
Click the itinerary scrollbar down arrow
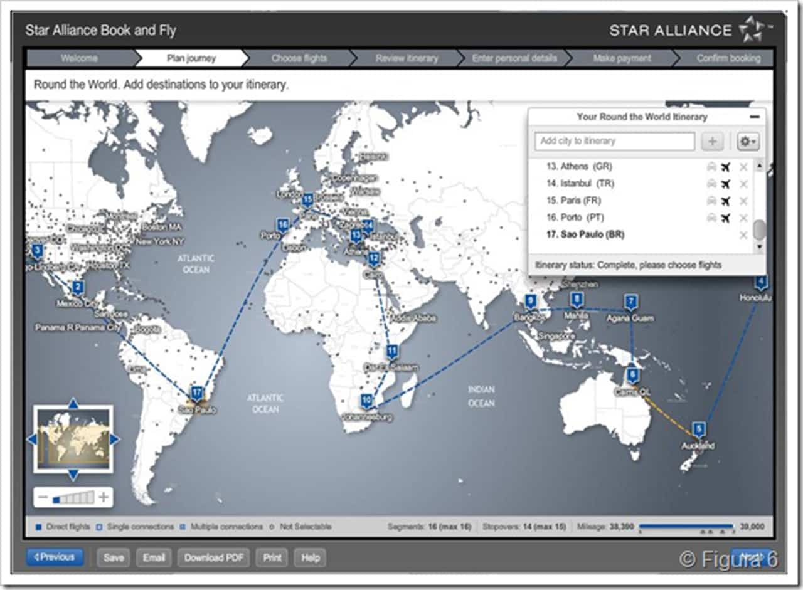[760, 247]
